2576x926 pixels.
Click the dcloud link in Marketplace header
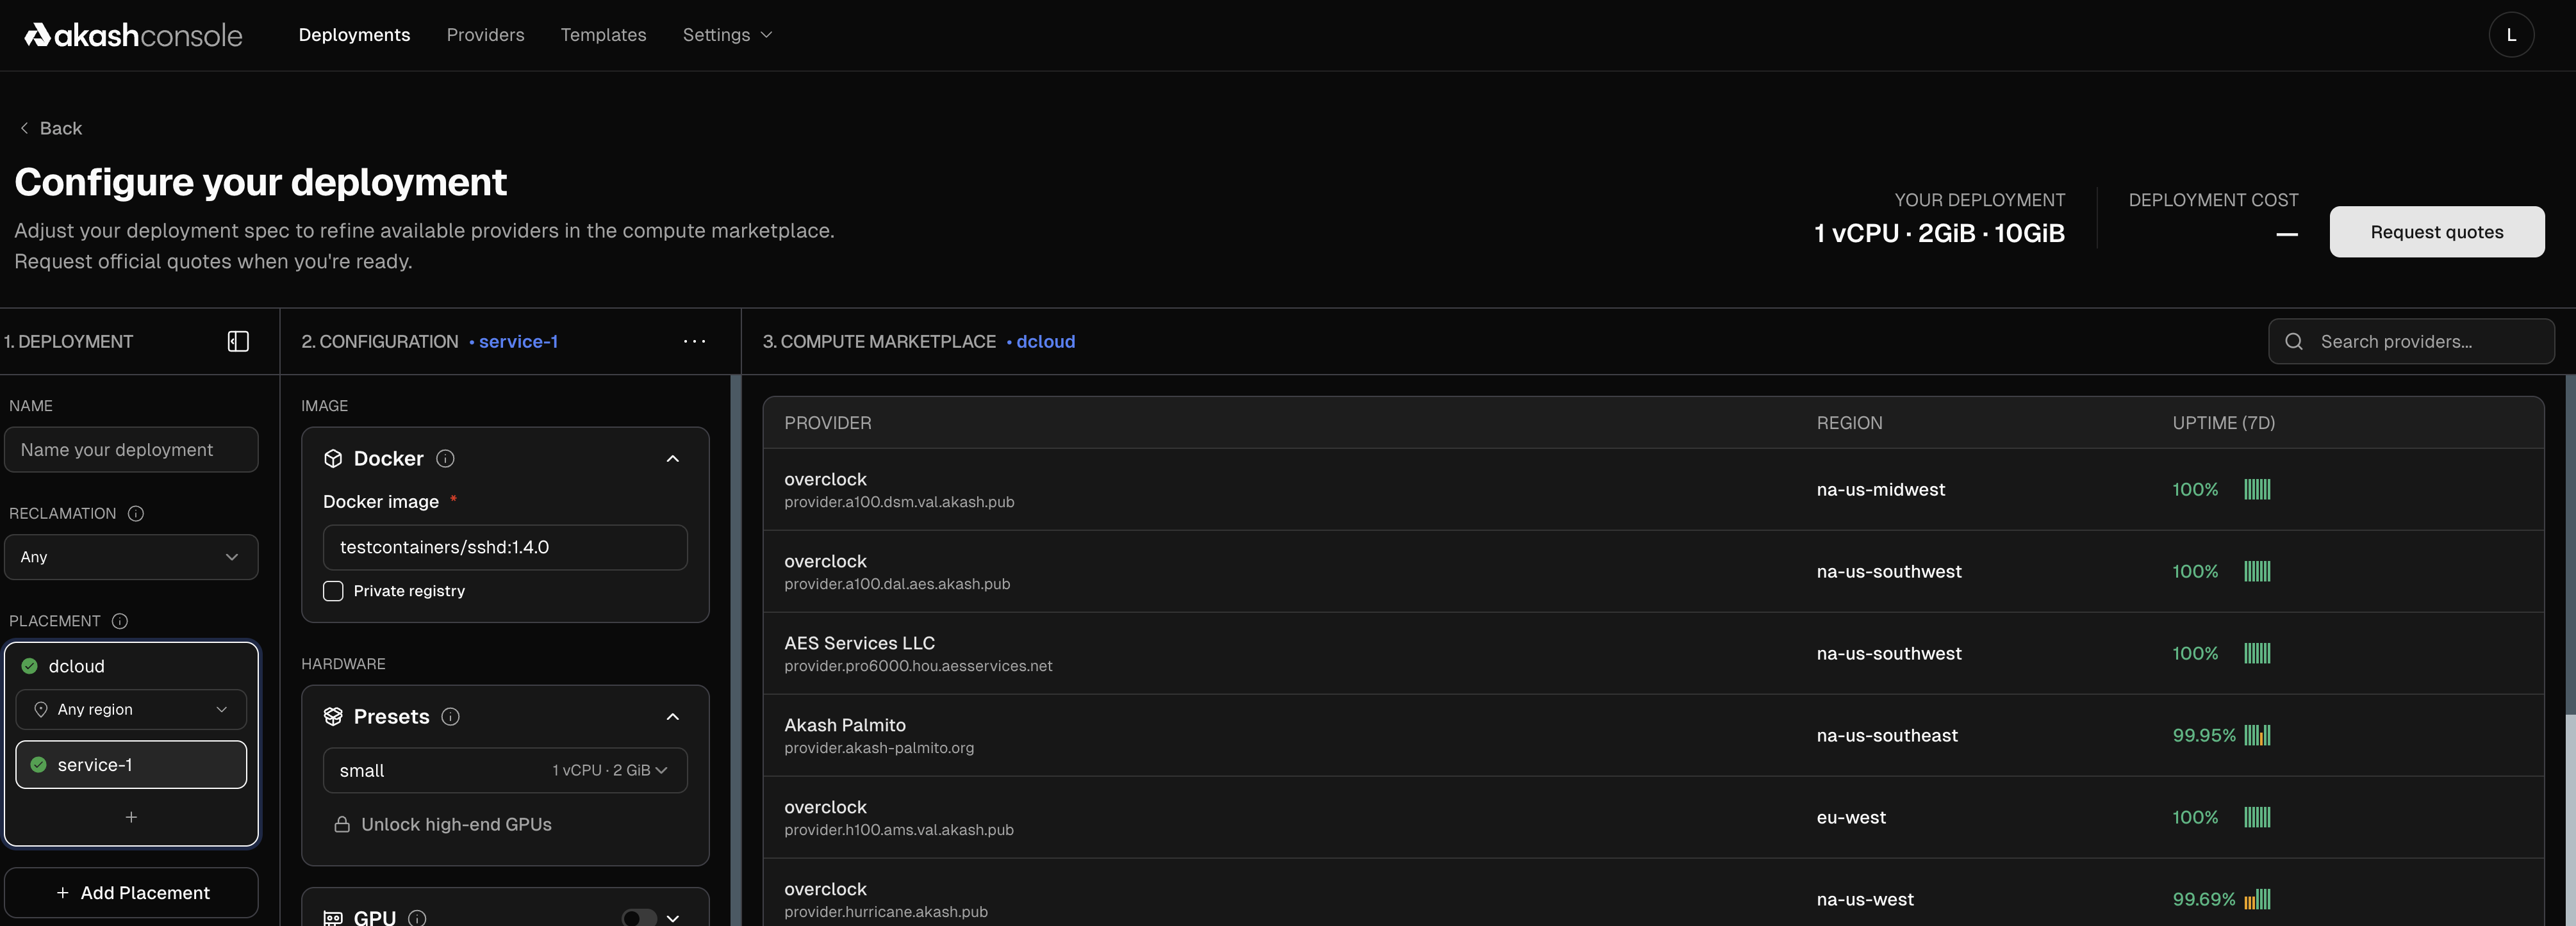click(x=1046, y=341)
